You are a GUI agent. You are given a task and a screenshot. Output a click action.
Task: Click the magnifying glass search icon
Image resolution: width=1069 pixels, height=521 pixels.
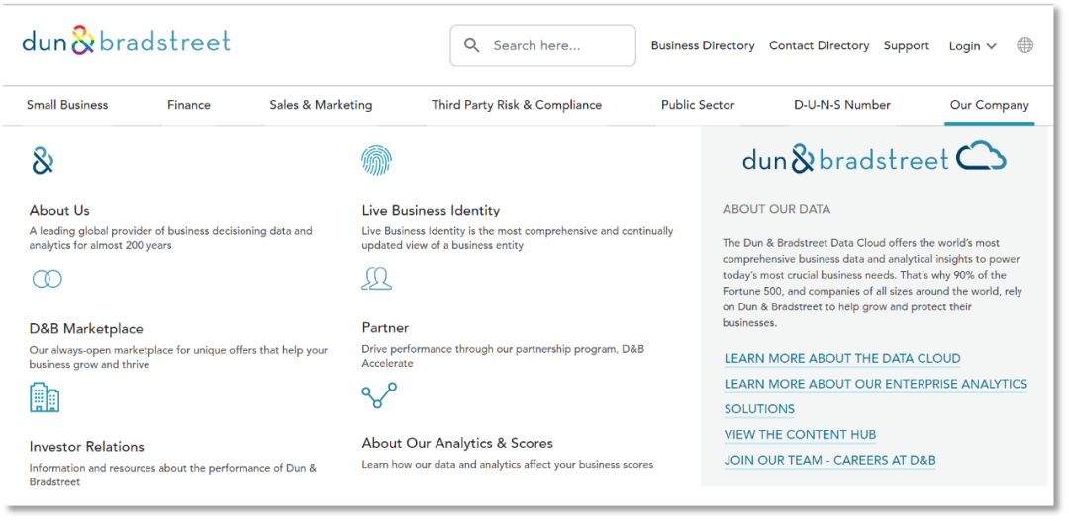click(x=472, y=45)
